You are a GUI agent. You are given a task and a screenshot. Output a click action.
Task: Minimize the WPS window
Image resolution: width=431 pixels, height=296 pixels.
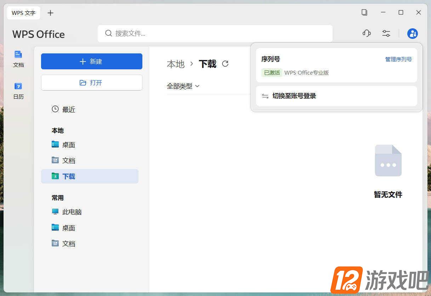(x=383, y=12)
